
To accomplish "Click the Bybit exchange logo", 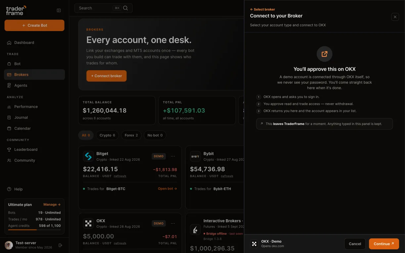I will (195, 156).
